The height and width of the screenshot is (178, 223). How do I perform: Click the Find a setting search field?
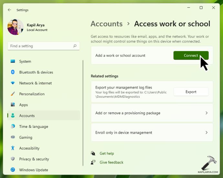(44, 46)
